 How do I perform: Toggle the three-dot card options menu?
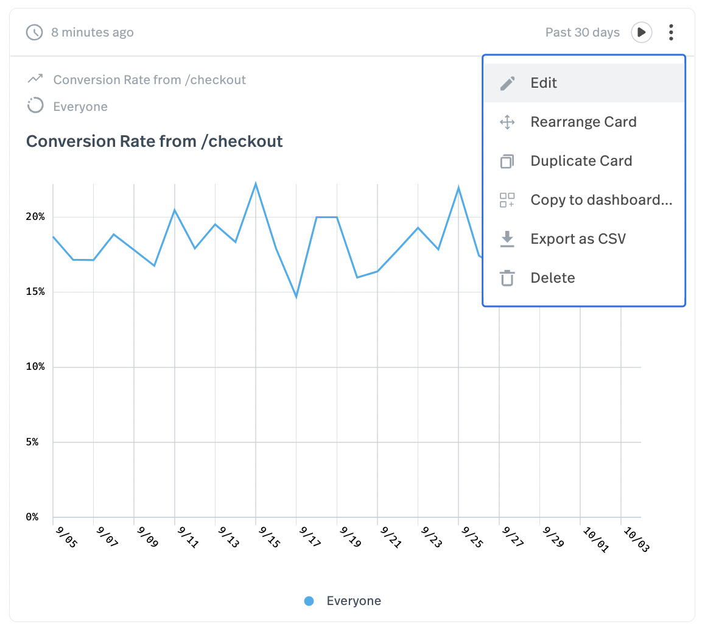671,32
